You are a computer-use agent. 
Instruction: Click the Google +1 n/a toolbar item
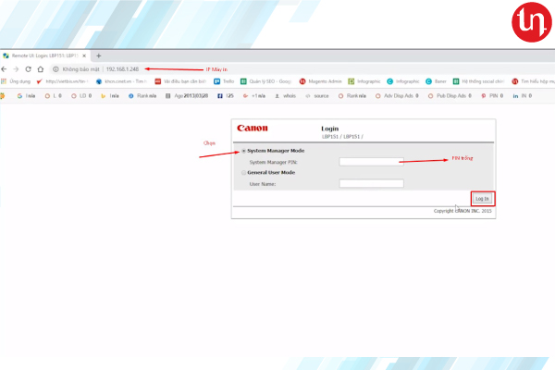pos(254,96)
